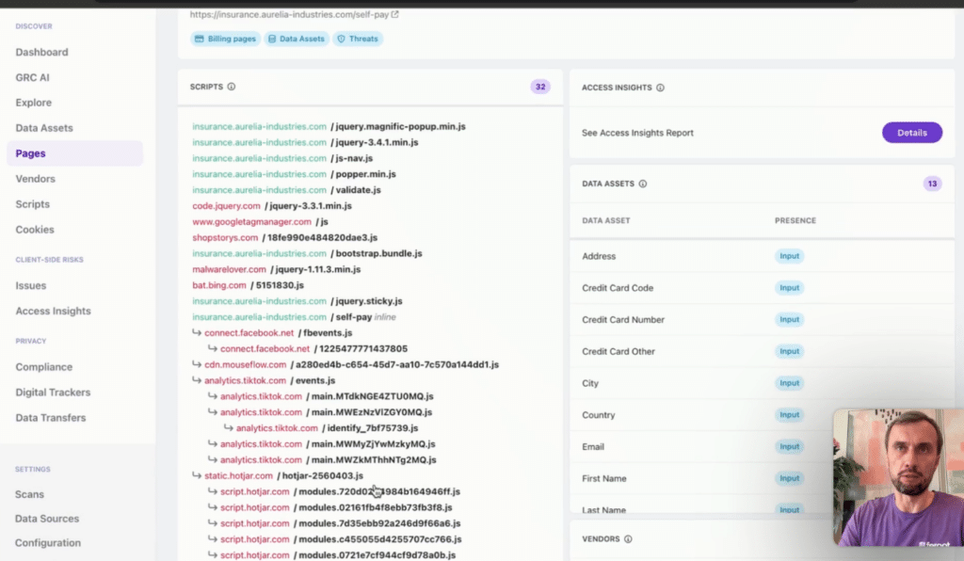Click hotjar modules.c455055d4255707cc766.js script
964x561 pixels.
341,539
